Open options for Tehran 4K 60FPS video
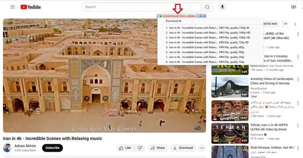The width and height of the screenshot is (303, 158). (x=298, y=126)
